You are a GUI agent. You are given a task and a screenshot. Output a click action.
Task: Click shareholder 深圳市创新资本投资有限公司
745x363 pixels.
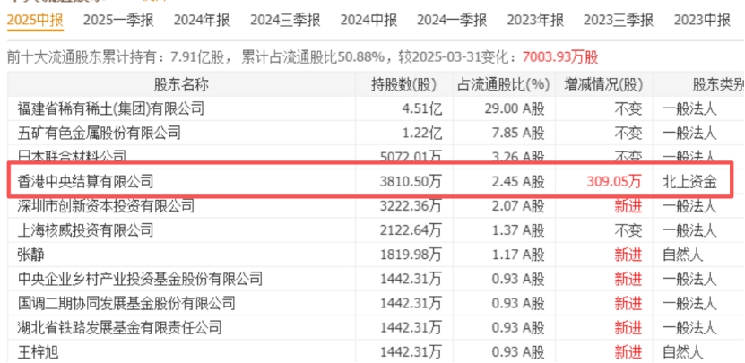[106, 206]
